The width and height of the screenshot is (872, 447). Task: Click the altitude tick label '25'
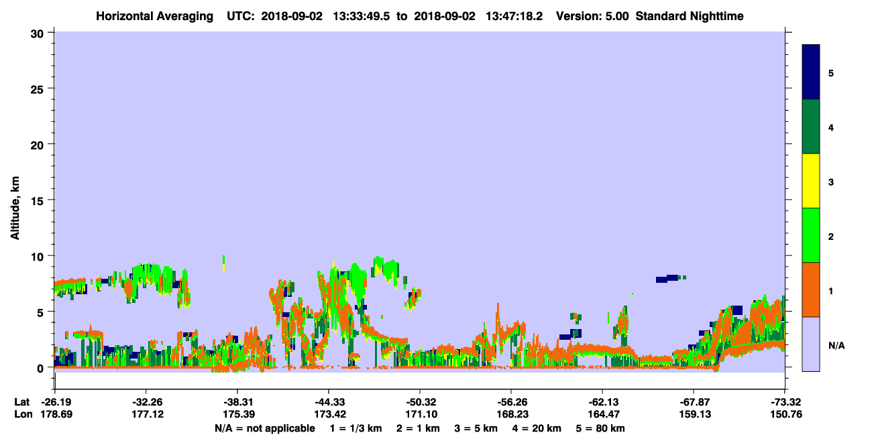pos(39,88)
